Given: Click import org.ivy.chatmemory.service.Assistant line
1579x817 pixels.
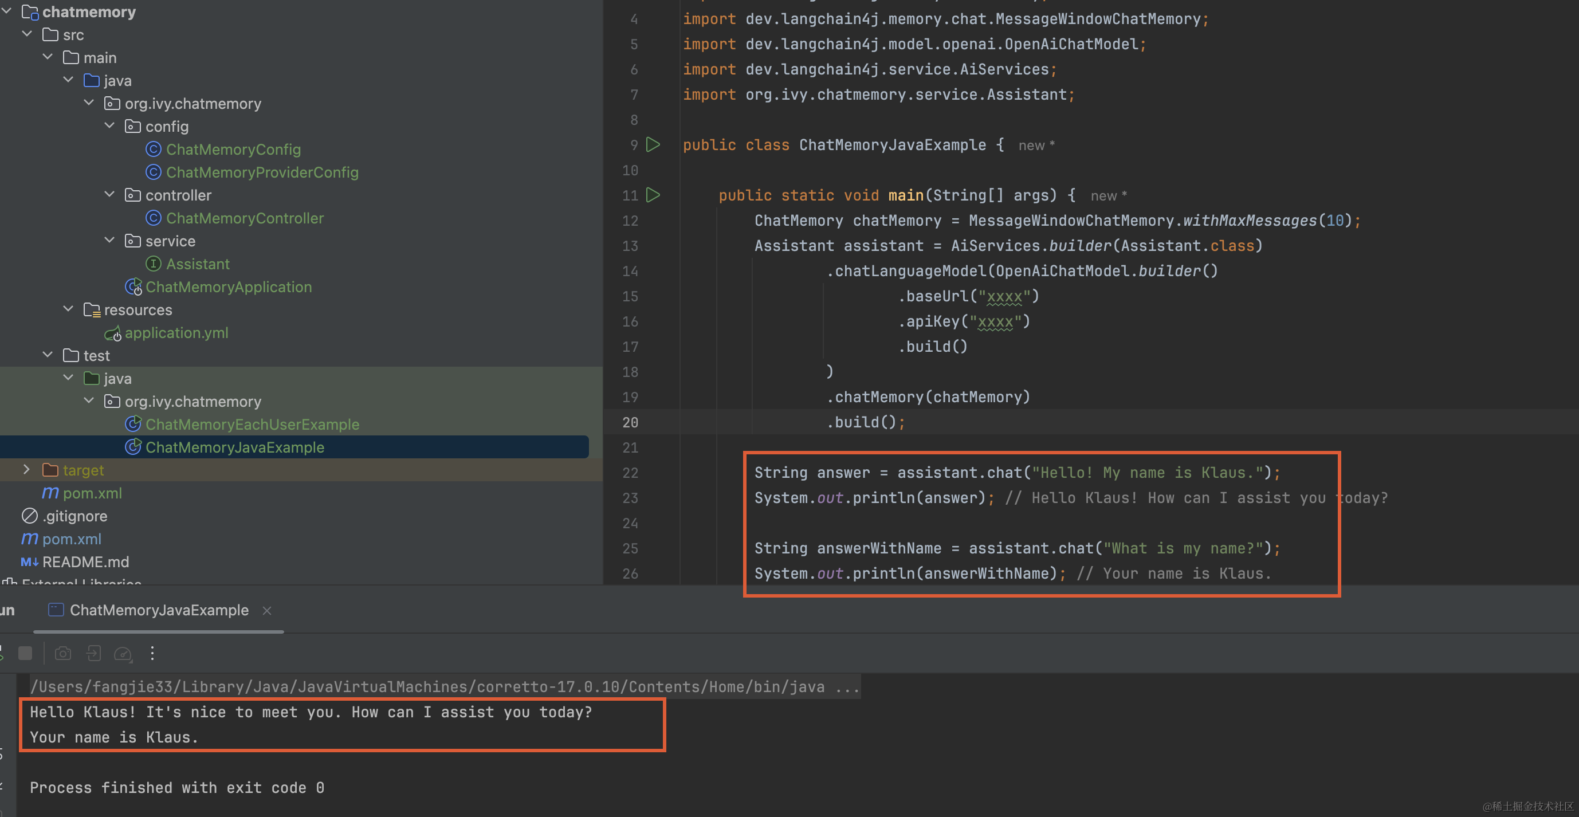Looking at the screenshot, I should click(x=879, y=95).
